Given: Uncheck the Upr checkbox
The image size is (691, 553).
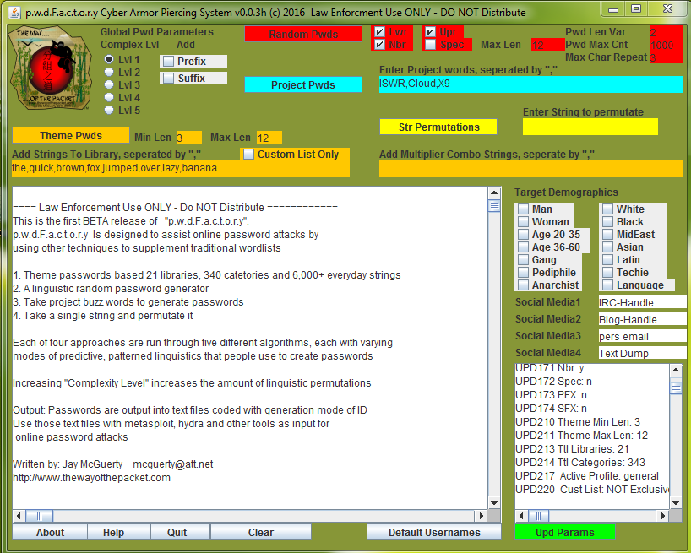Looking at the screenshot, I should click(x=430, y=32).
